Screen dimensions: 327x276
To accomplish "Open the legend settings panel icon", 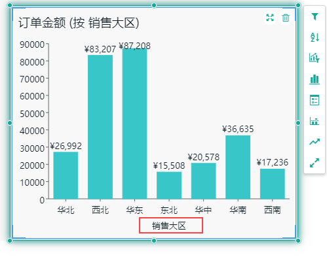I will [x=315, y=100].
